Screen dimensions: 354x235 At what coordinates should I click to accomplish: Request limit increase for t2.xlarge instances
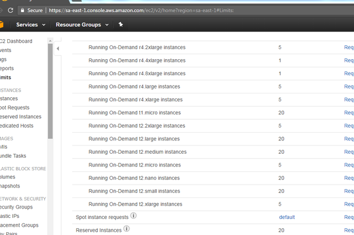pos(349,204)
